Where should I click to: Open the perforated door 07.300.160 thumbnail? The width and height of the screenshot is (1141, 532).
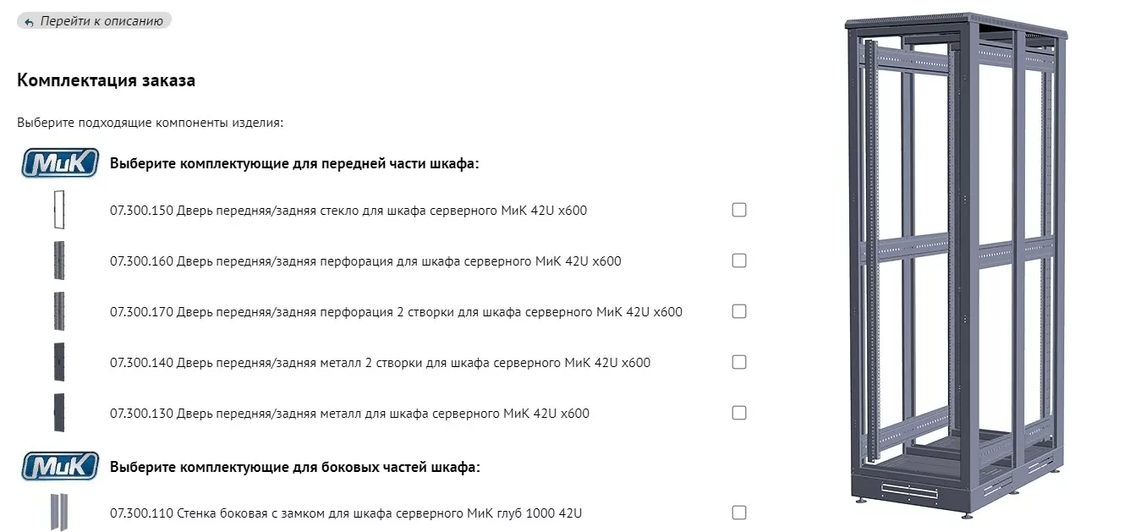click(59, 261)
